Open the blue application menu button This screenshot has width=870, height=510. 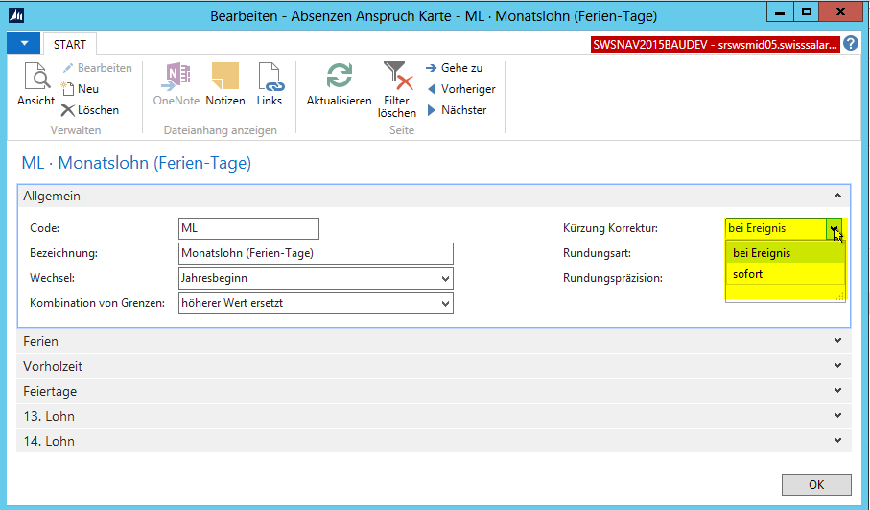click(23, 44)
